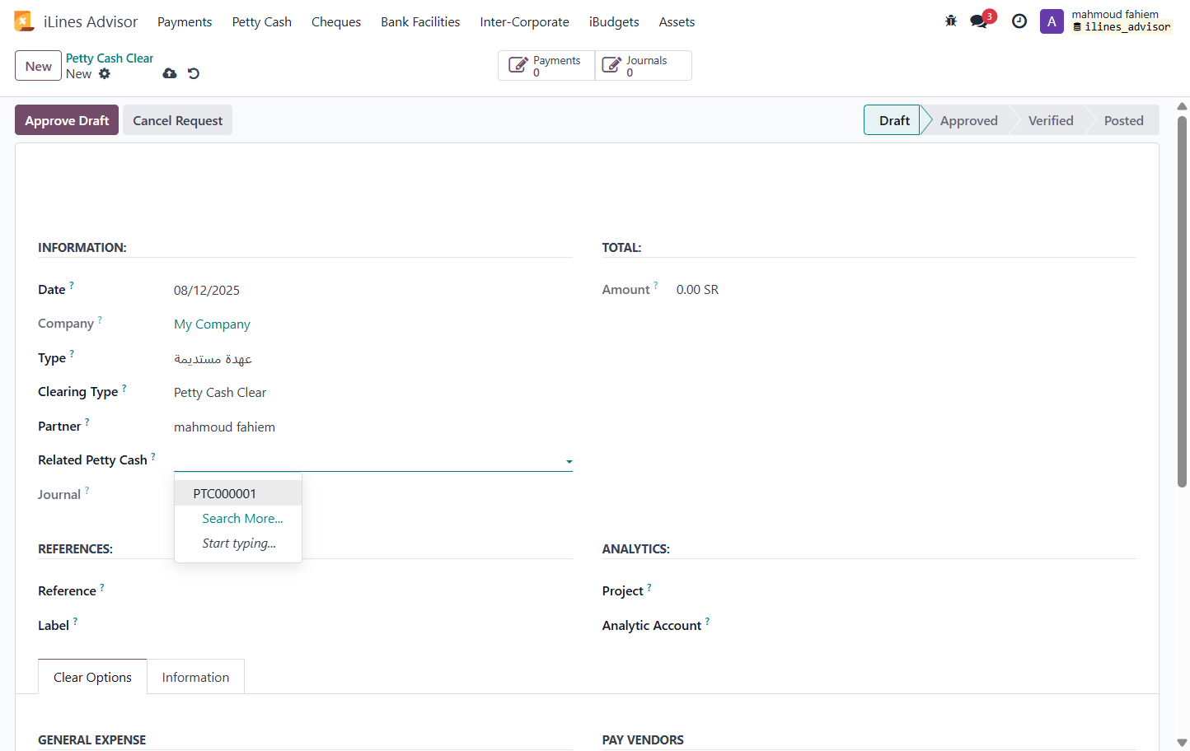Switch to the Information tab
The height and width of the screenshot is (751, 1190).
(x=195, y=677)
